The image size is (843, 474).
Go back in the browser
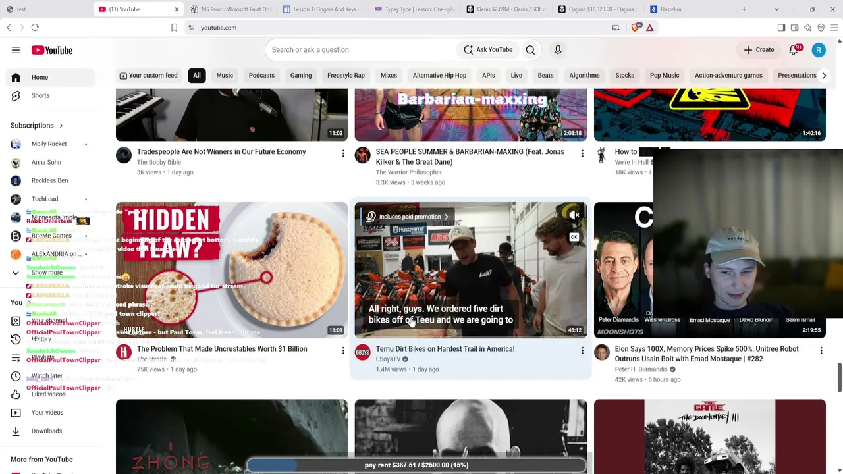(x=9, y=28)
